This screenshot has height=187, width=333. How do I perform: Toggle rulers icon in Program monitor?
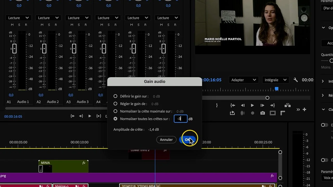283,113
